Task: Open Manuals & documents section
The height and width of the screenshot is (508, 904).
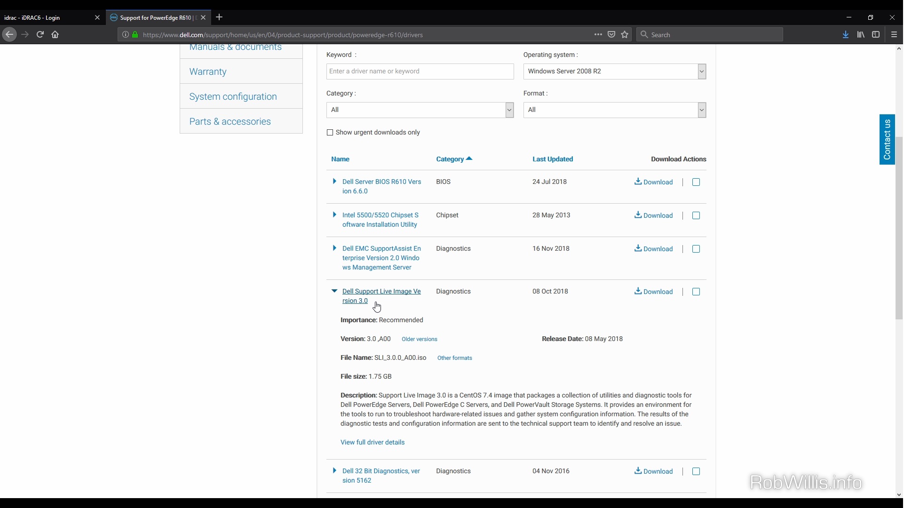Action: (236, 48)
